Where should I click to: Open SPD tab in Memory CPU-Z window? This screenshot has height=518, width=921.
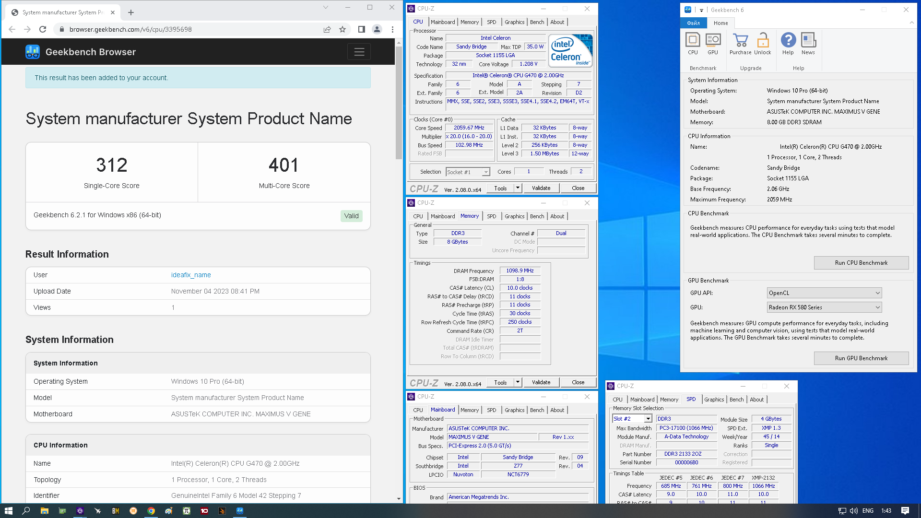[x=491, y=216]
